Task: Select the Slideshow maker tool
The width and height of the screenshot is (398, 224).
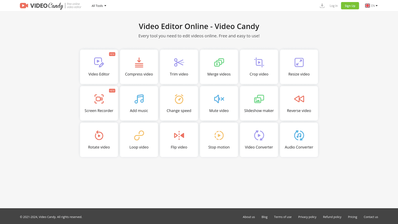Action: 259,103
